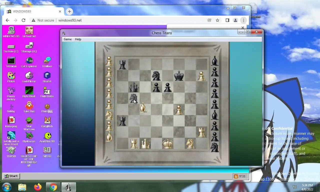Reload the windows93.net page
The height and width of the screenshot is (192, 320).
23,20
